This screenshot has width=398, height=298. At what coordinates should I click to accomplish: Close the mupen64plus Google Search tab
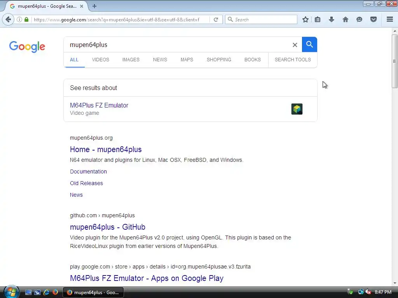click(82, 6)
